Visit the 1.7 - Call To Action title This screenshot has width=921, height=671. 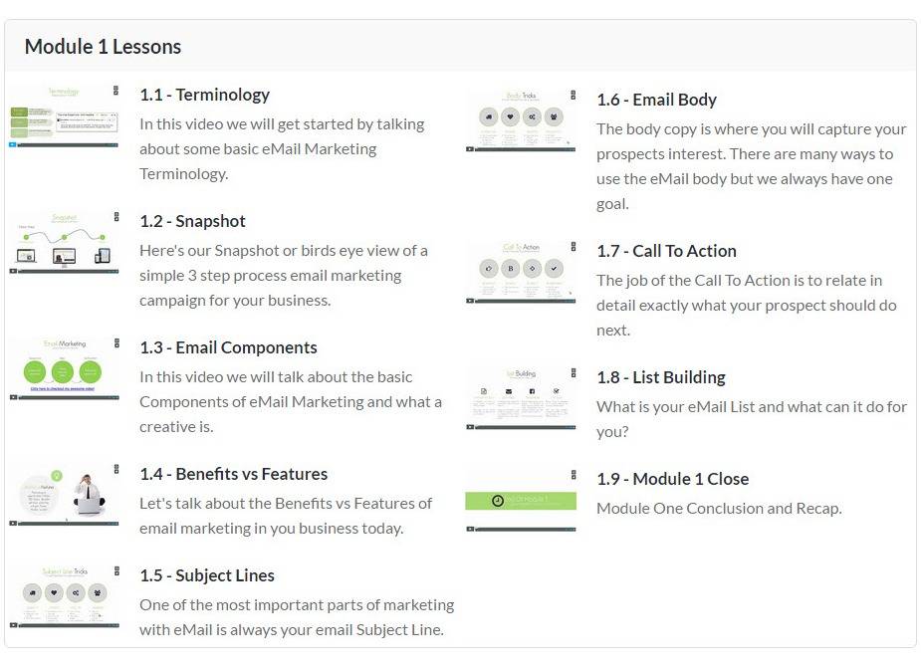(x=666, y=251)
